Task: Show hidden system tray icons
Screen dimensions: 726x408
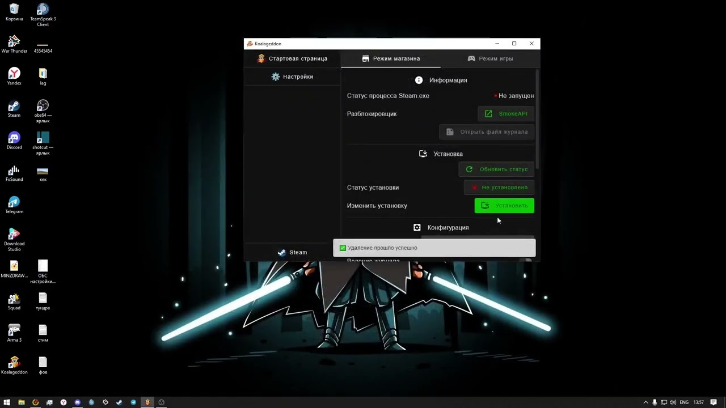Action: click(645, 402)
